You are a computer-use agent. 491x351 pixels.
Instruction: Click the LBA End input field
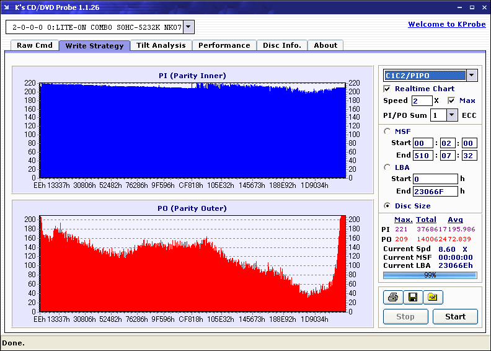pyautogui.click(x=435, y=192)
